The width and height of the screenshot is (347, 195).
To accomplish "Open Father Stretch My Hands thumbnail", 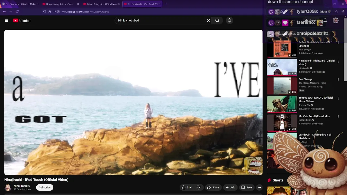I will point(282,49).
